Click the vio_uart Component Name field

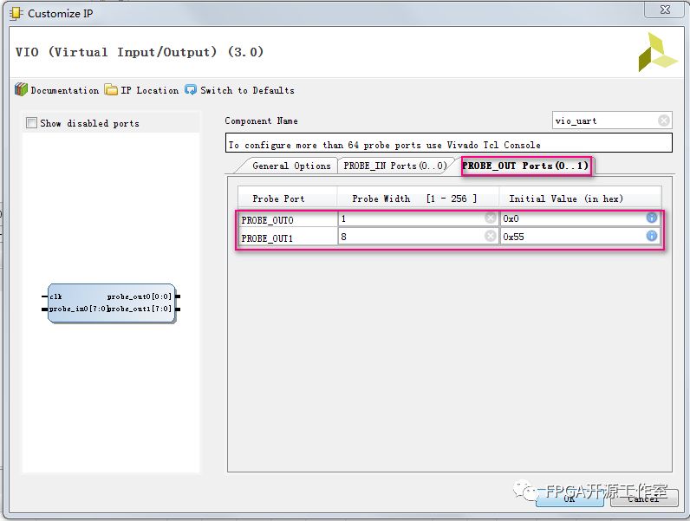tap(605, 120)
